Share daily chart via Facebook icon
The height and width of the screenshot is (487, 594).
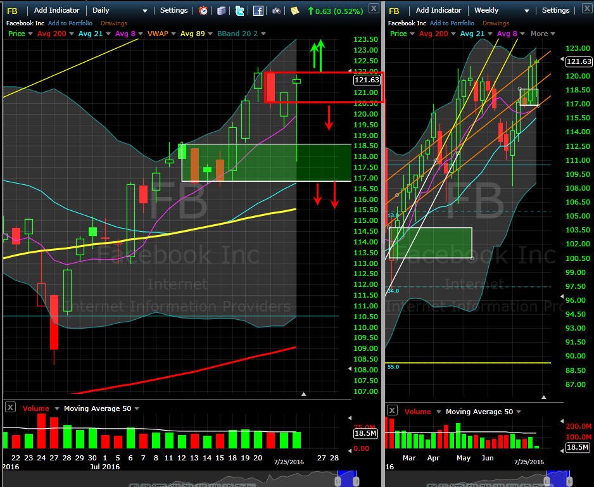pos(258,11)
